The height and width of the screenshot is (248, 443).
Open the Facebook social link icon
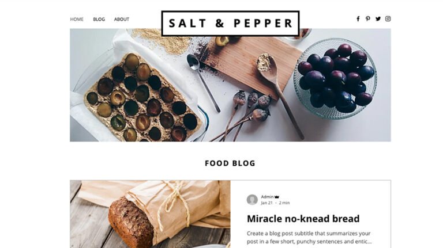(x=358, y=19)
